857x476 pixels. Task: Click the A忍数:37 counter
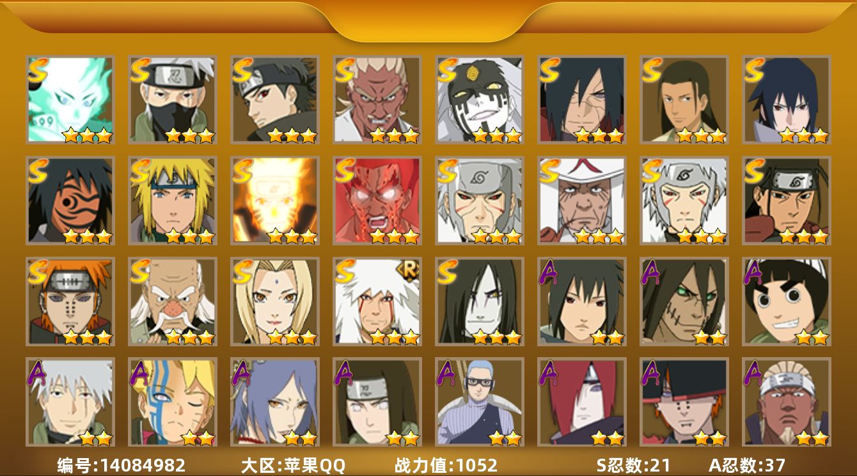747,465
